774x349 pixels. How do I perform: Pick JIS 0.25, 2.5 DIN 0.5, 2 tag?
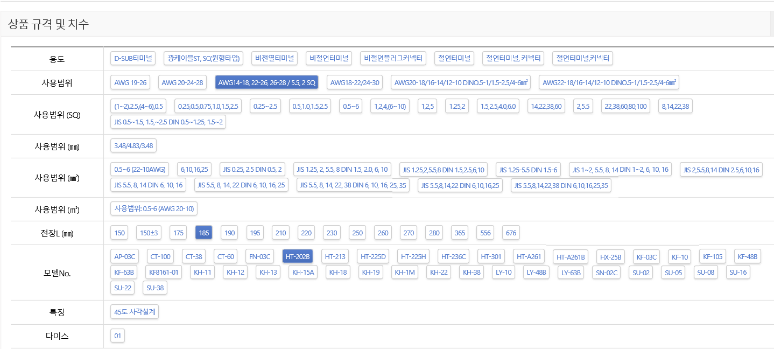[x=252, y=170]
